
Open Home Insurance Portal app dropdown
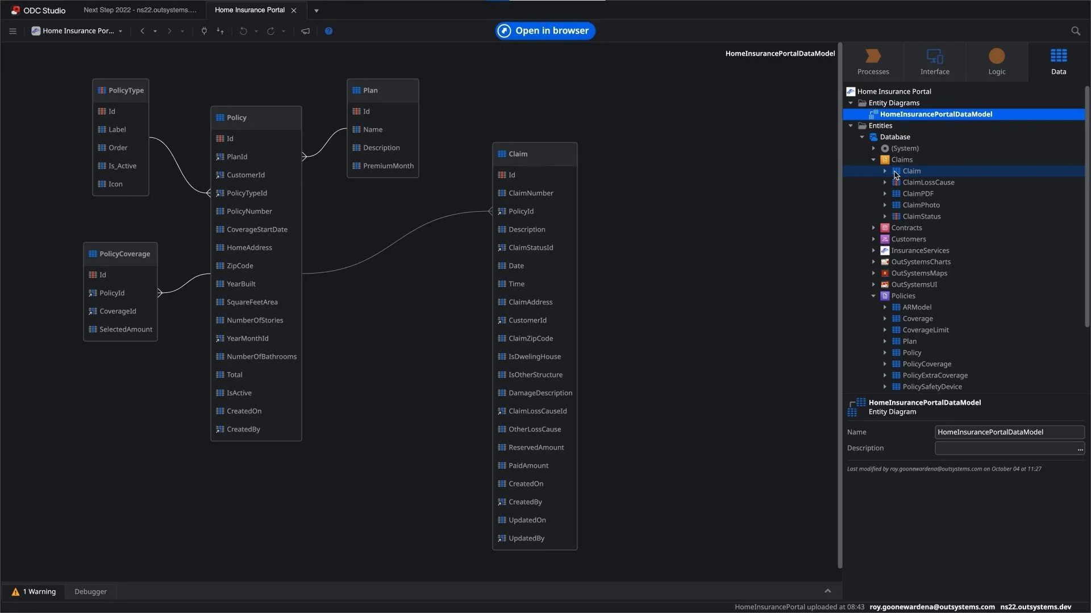tap(120, 31)
